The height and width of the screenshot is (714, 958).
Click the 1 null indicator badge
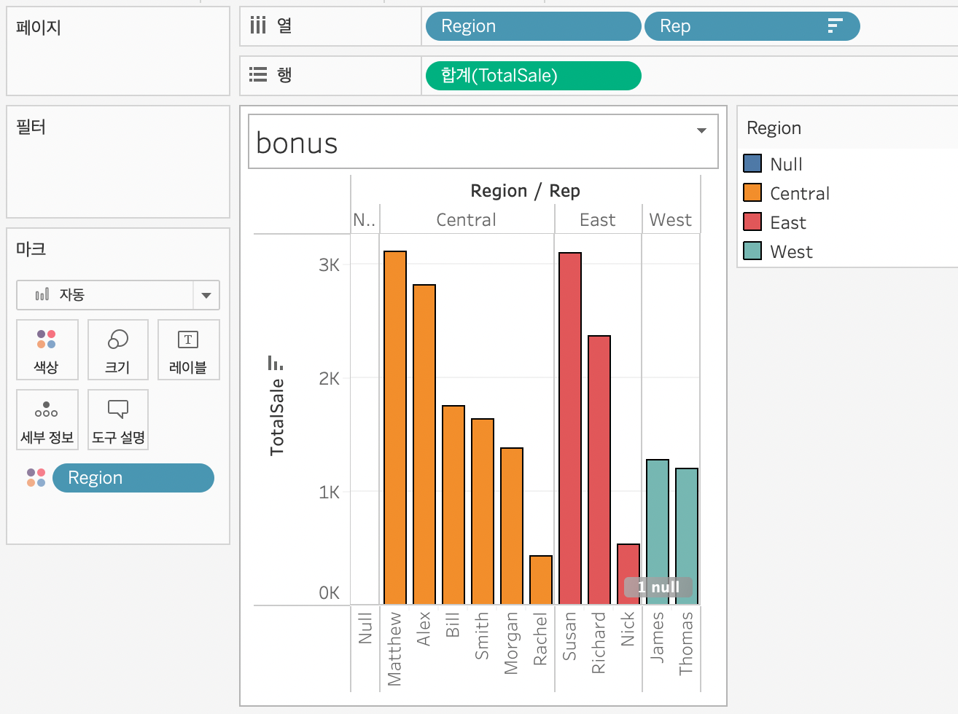[x=658, y=587]
